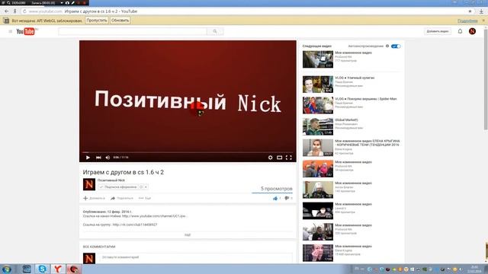Click the magnifier search button
The width and height of the screenshot is (488, 274).
coord(215,31)
